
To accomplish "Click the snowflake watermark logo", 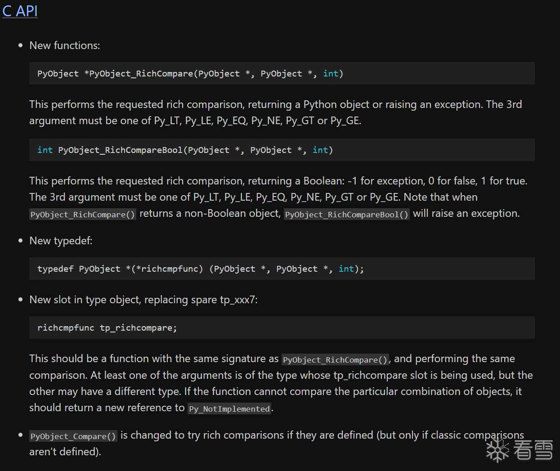I will tap(497, 450).
